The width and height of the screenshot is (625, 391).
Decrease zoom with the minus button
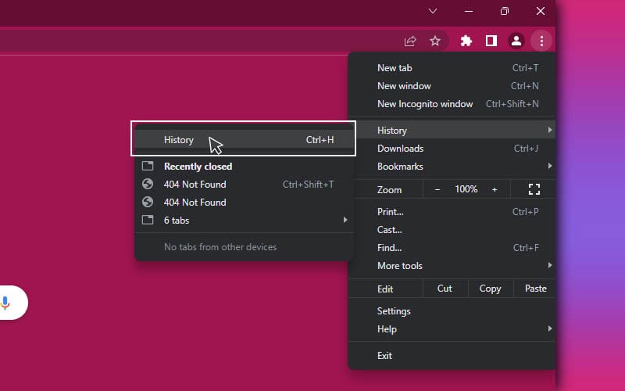tap(437, 189)
